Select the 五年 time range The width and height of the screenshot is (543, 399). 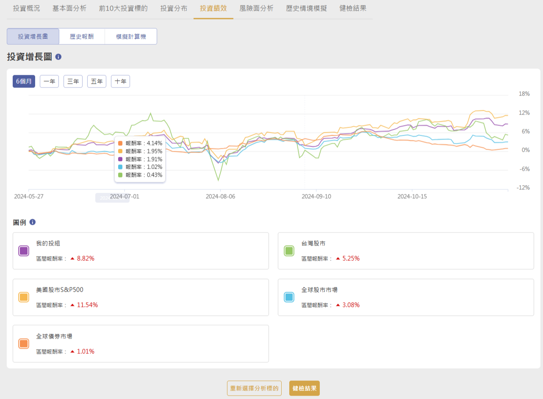pos(97,82)
